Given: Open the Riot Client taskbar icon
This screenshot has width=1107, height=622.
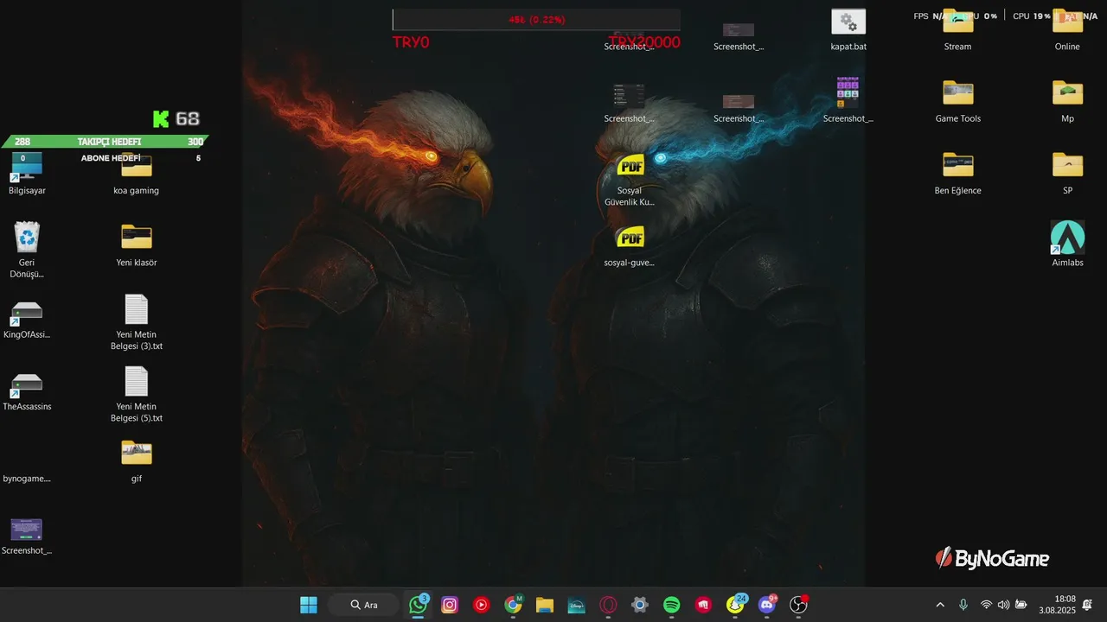Looking at the screenshot, I should (704, 605).
